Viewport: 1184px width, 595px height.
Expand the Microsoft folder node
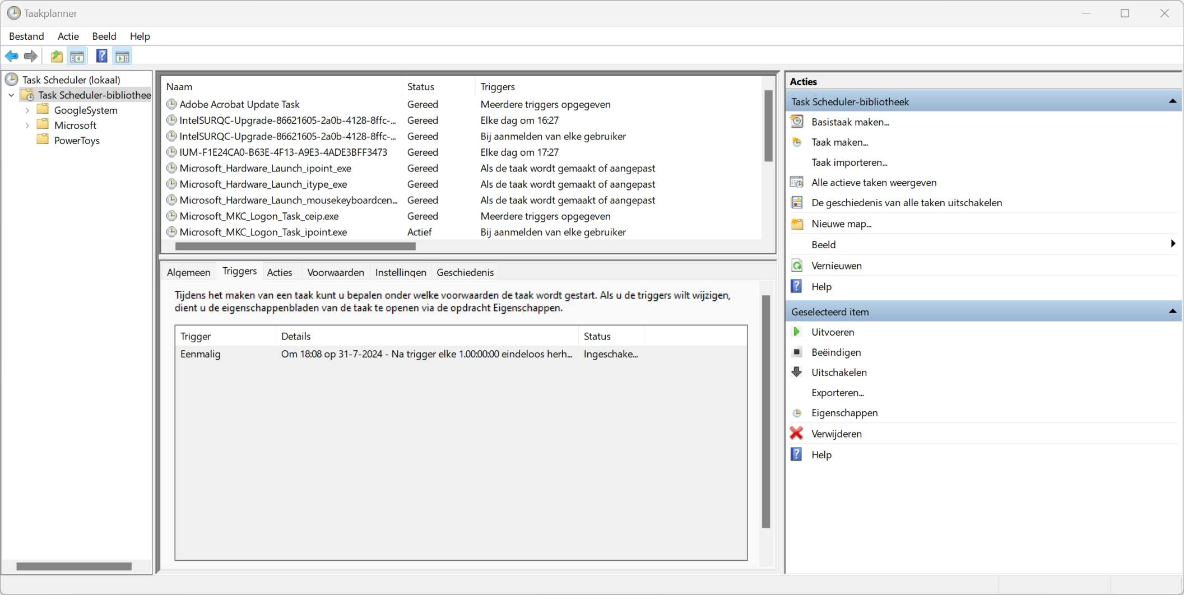(x=27, y=125)
